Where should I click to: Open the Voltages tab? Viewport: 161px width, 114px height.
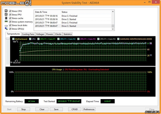[40, 34]
